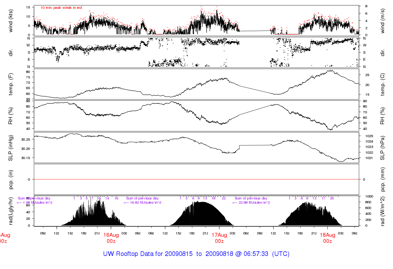Select the '1024' hPa tick value
This screenshot has width=393, height=269.
pos(370,141)
